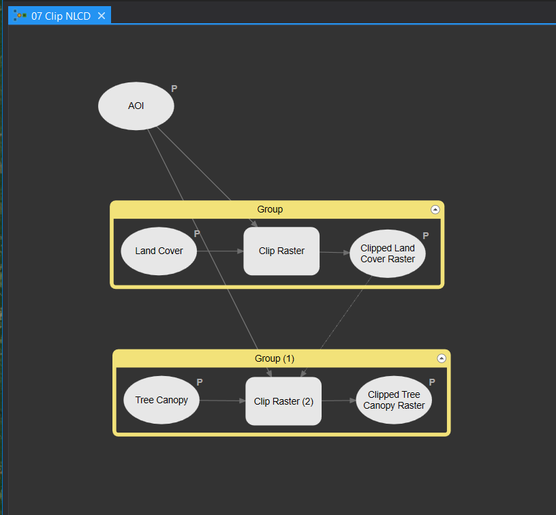Select the Land Cover variable oval

click(159, 251)
